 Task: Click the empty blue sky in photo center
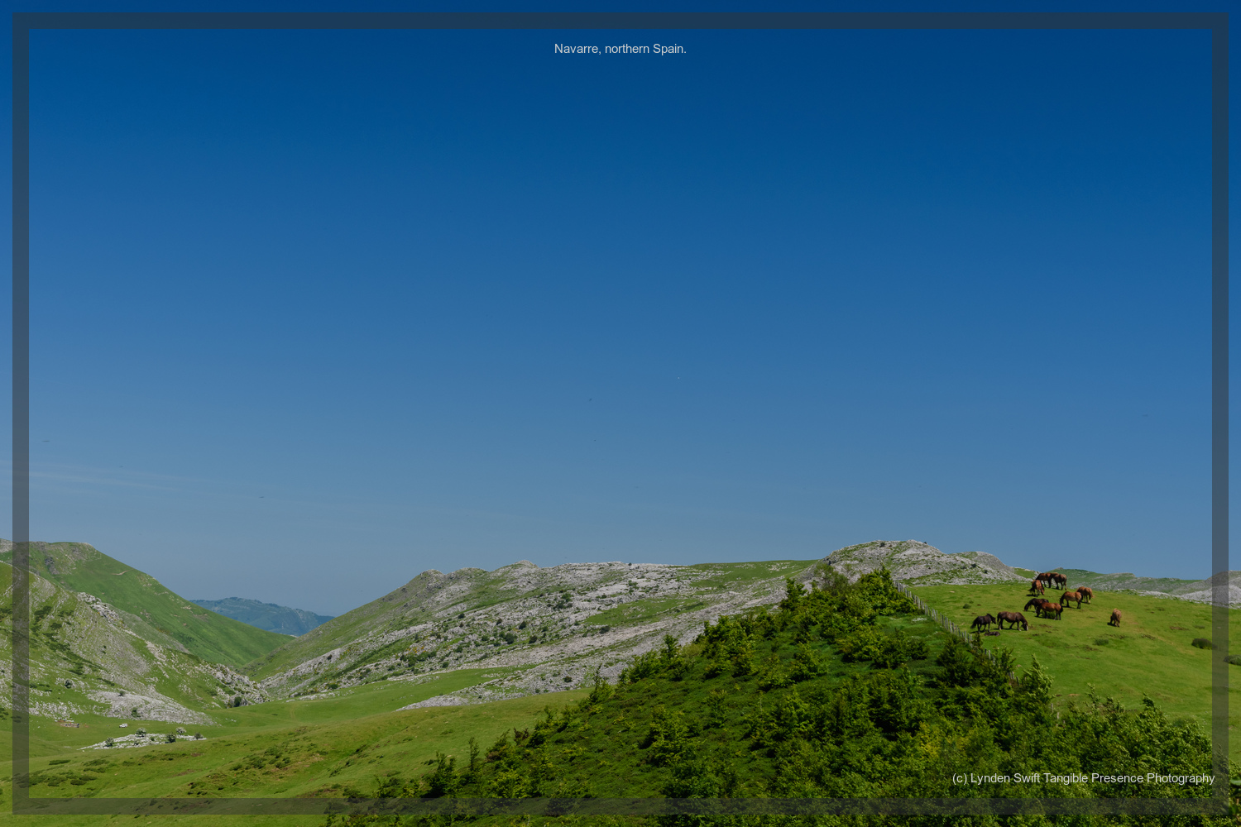(x=620, y=289)
